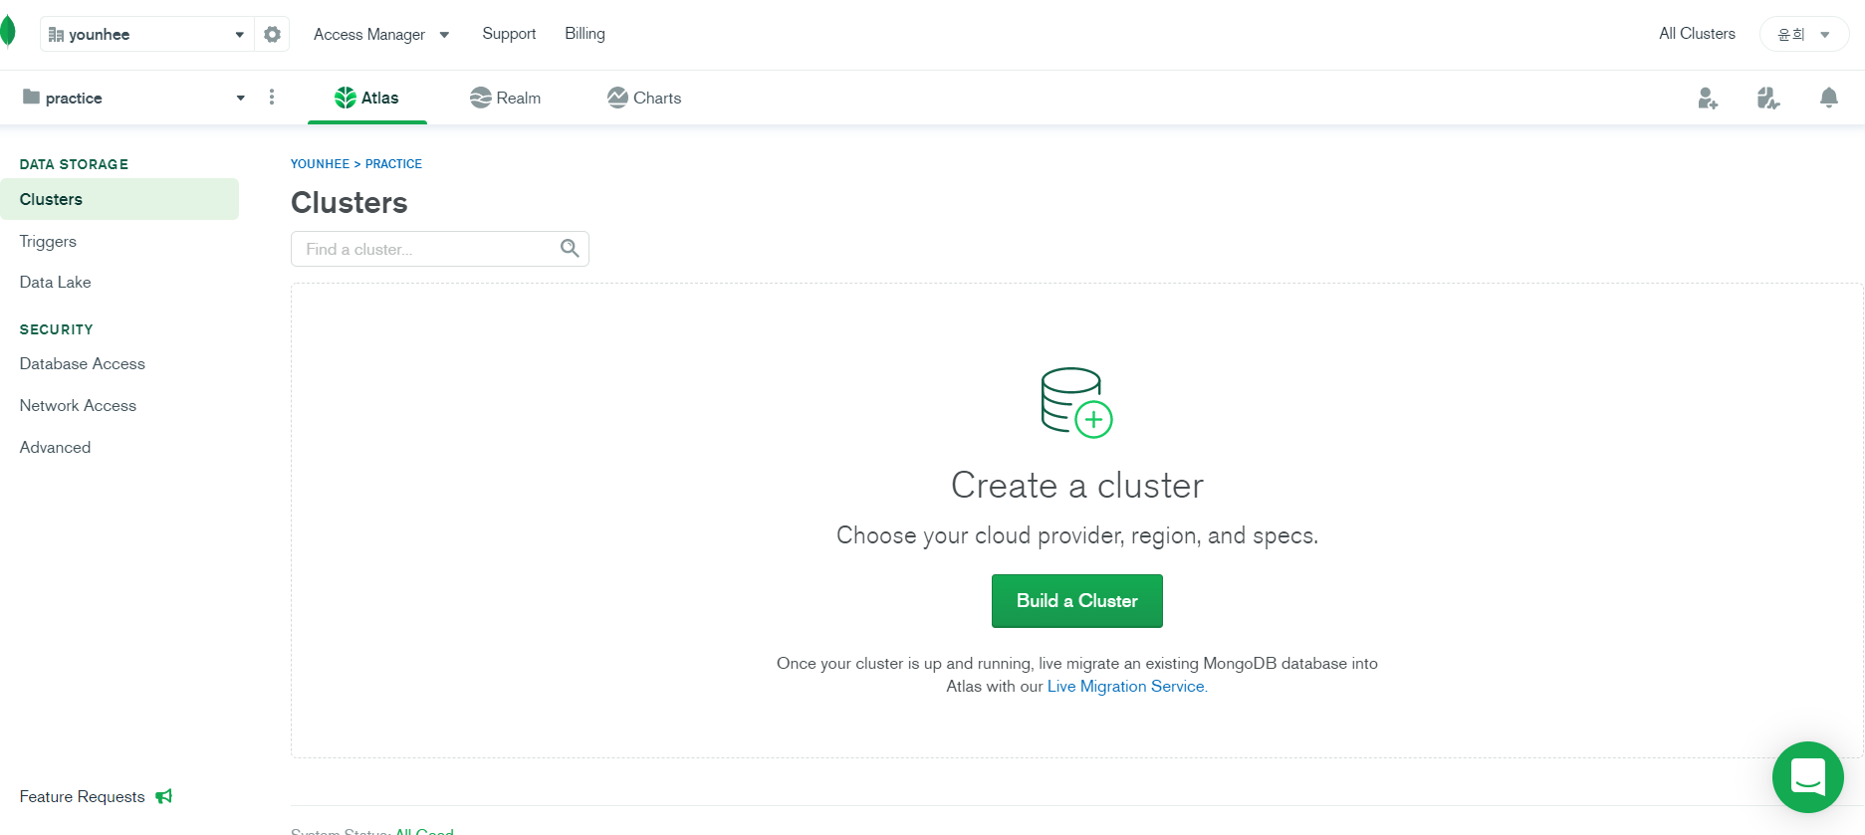The image size is (1865, 835).
Task: Switch to the Charts tab
Action: click(x=644, y=98)
